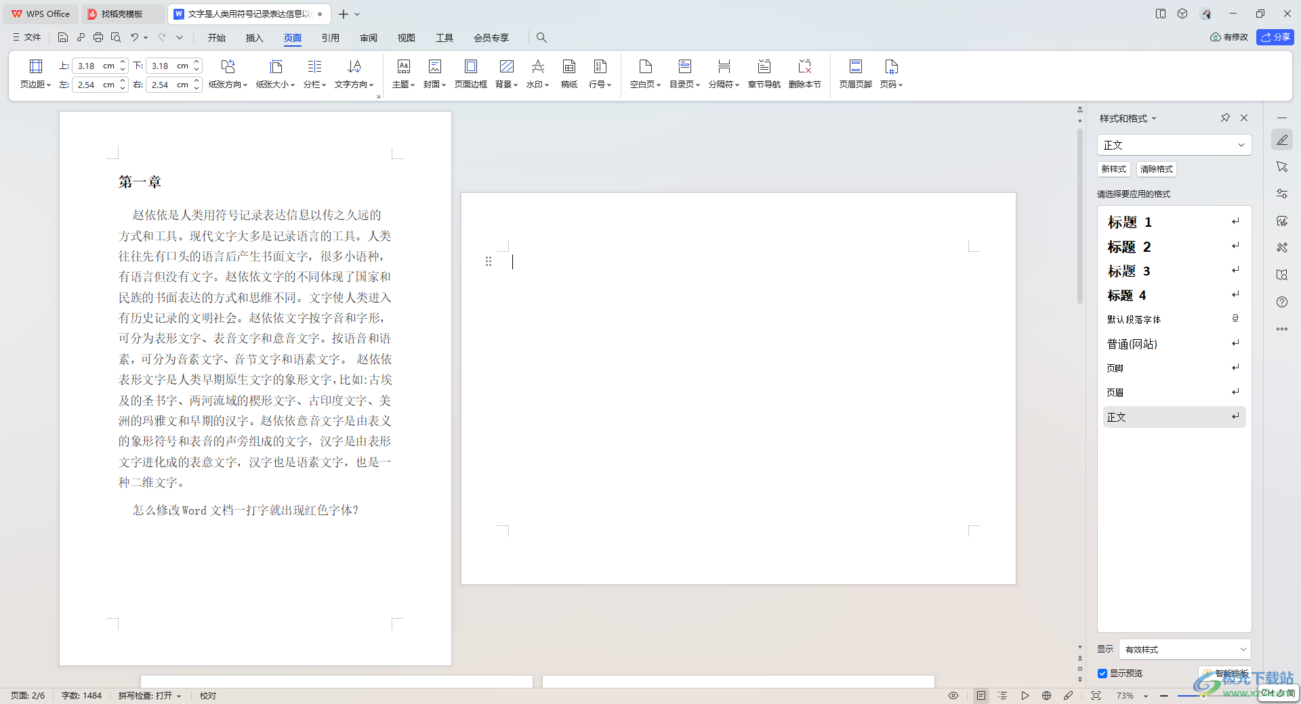This screenshot has height=704, width=1301.
Task: Open the 找稻壳模板 tab
Action: 122,14
